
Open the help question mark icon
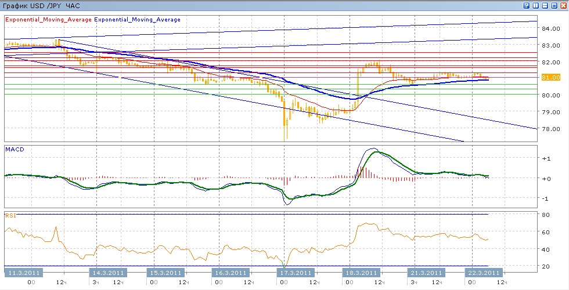527,5
